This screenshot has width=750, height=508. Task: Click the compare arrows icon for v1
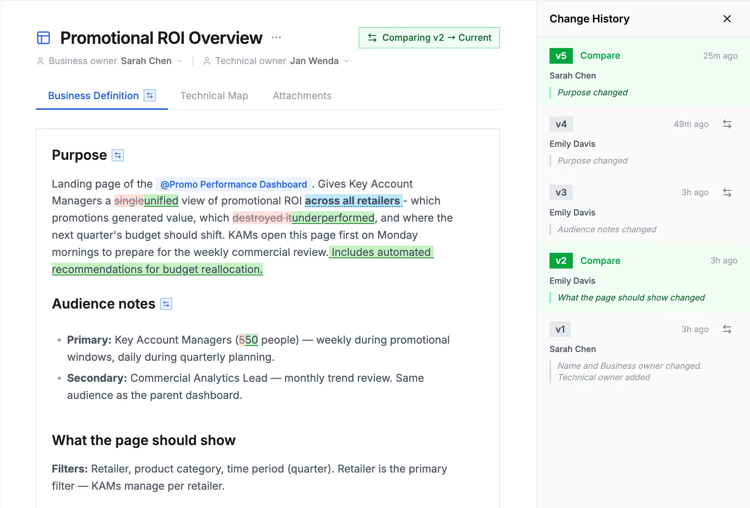pos(727,330)
